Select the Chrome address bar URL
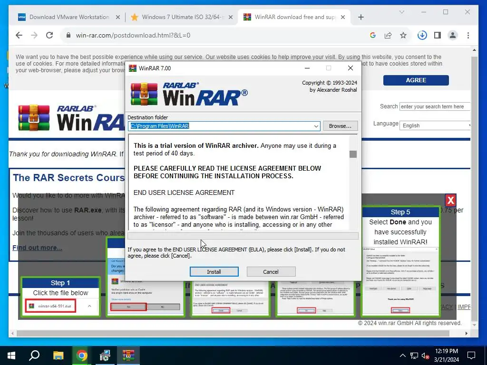 133,35
